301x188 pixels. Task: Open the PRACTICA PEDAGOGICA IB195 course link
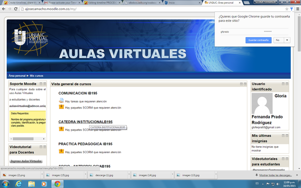[x=86, y=144]
